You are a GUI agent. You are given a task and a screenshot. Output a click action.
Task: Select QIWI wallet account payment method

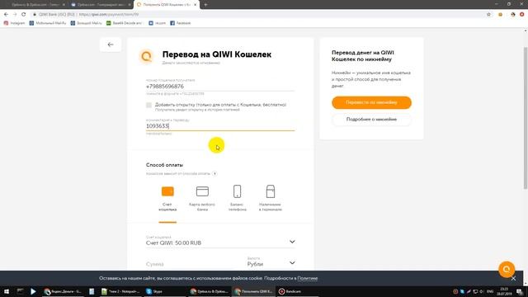[x=167, y=199]
